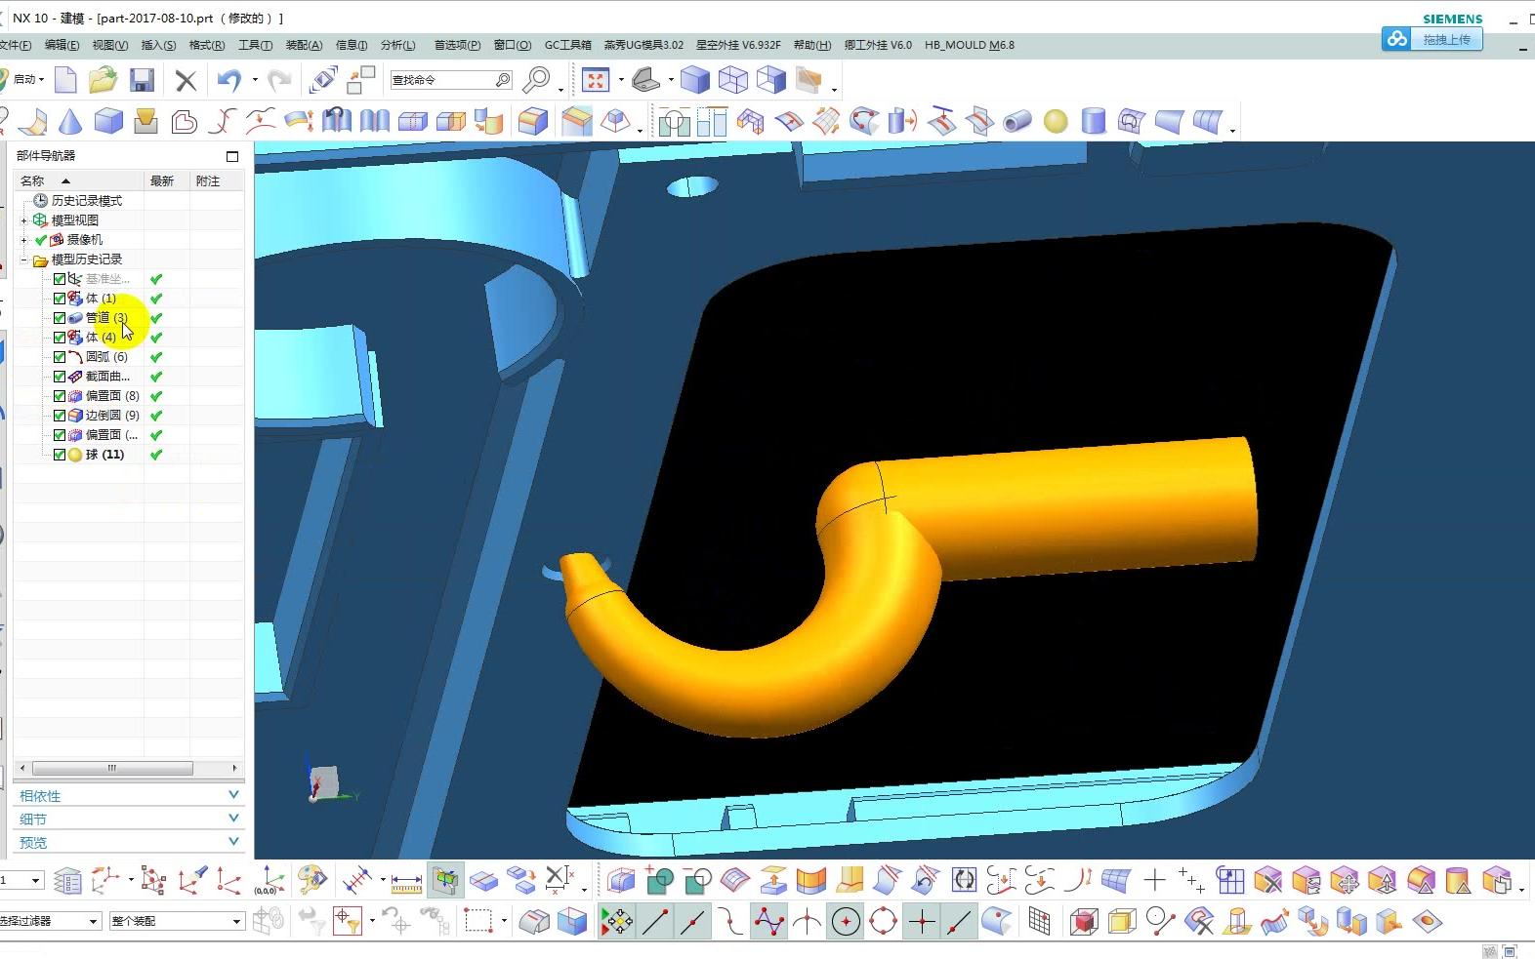The image size is (1535, 959).
Task: Open the file folder icon in toolbar
Action: click(103, 80)
